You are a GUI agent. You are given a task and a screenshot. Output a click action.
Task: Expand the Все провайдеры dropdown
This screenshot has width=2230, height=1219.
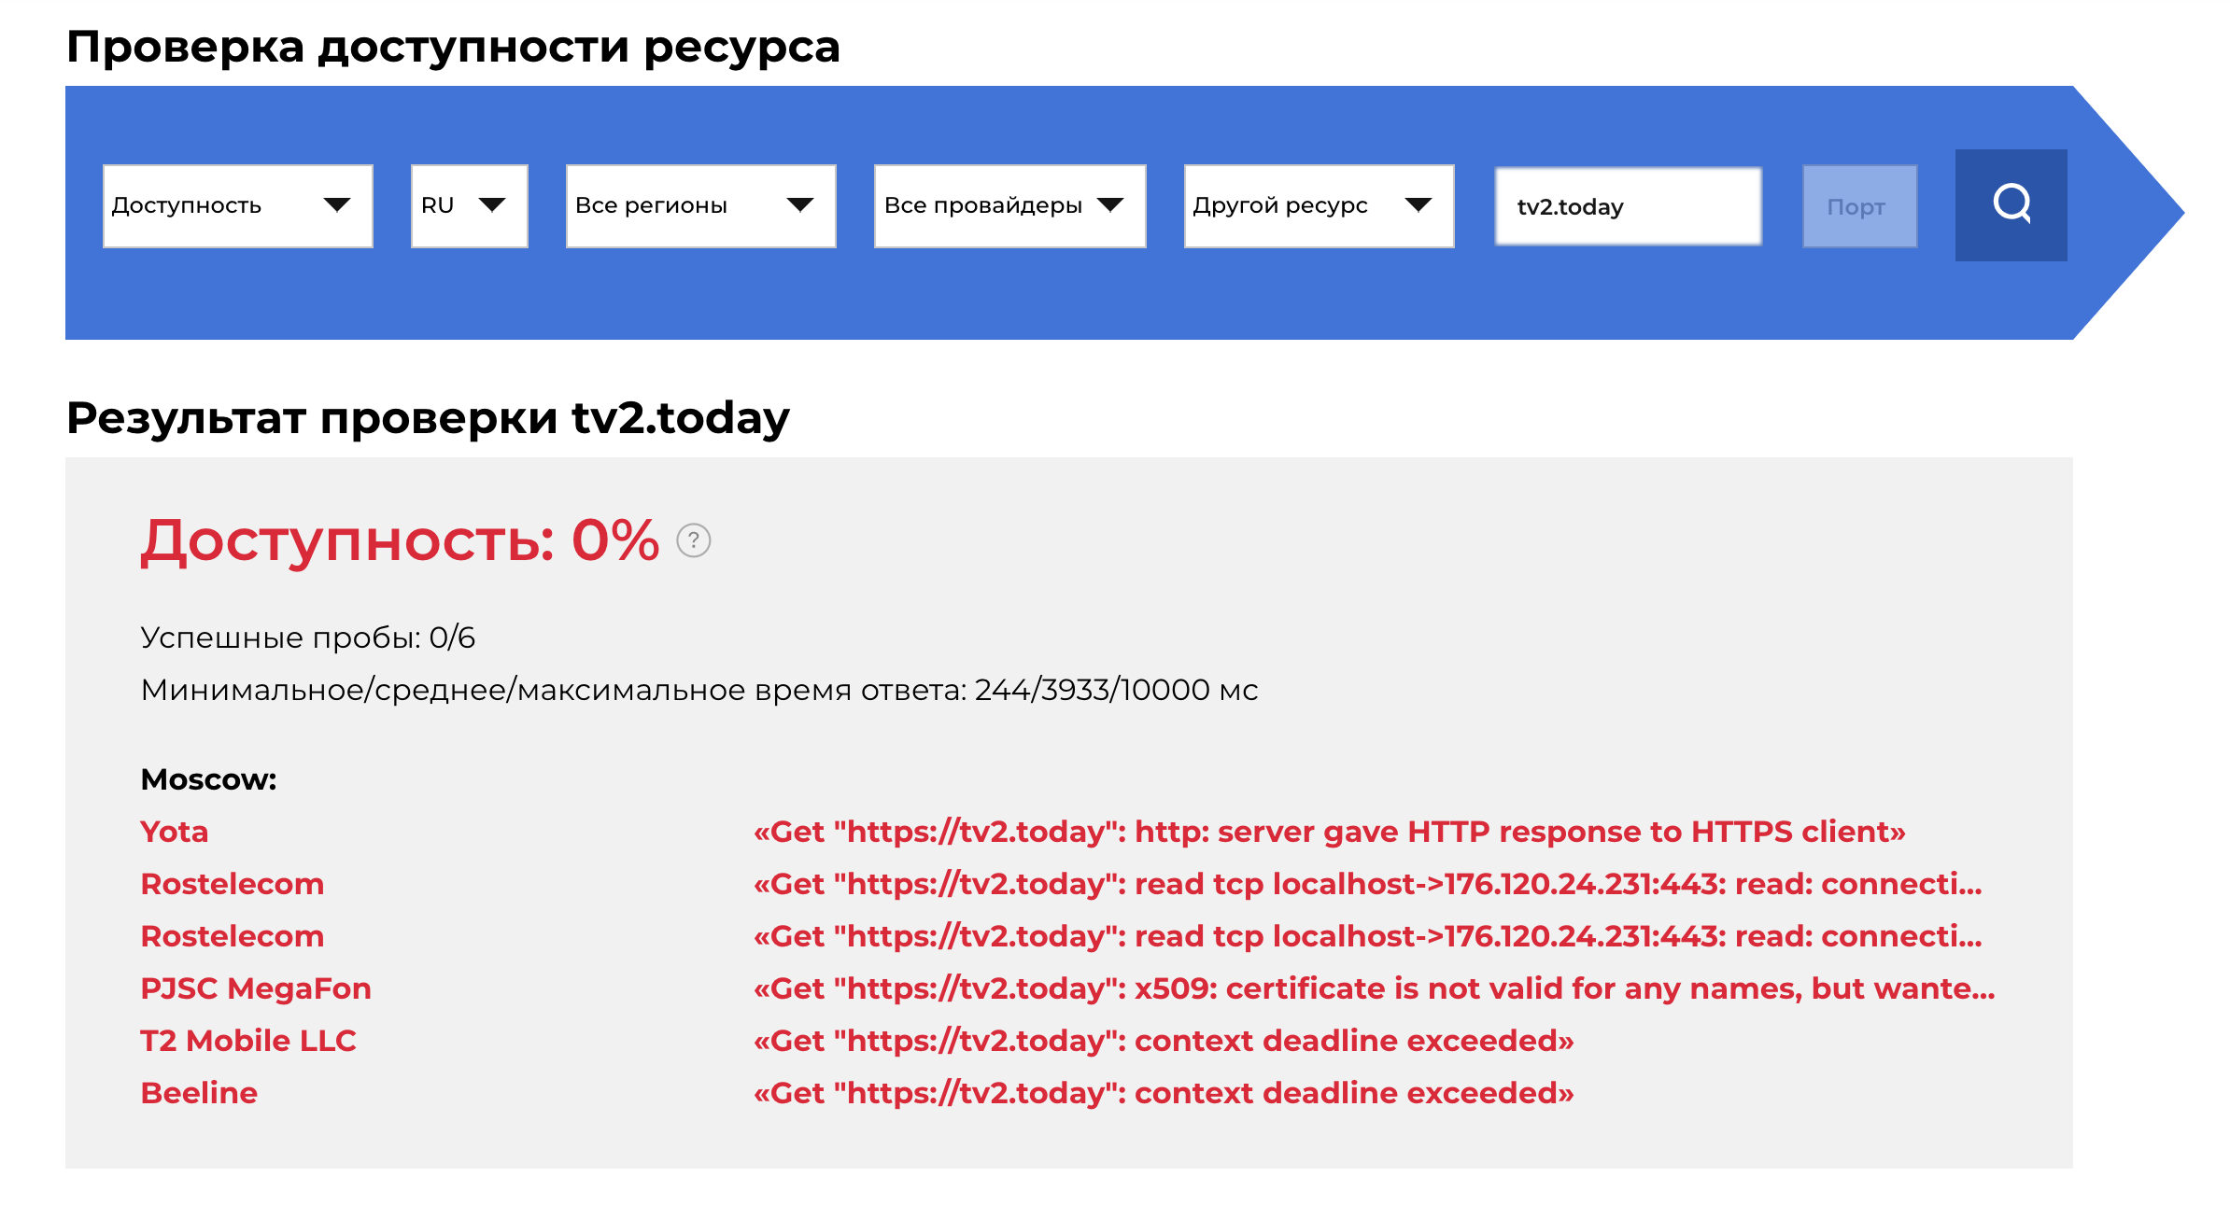[1010, 206]
